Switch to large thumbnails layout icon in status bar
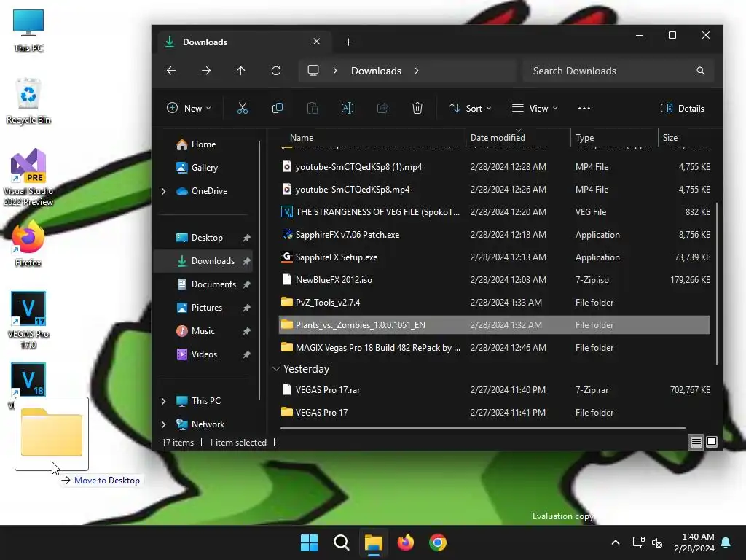The width and height of the screenshot is (746, 560). pos(712,443)
